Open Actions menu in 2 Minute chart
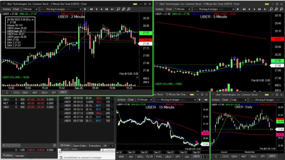The height and width of the screenshot is (160, 285). (6, 9)
